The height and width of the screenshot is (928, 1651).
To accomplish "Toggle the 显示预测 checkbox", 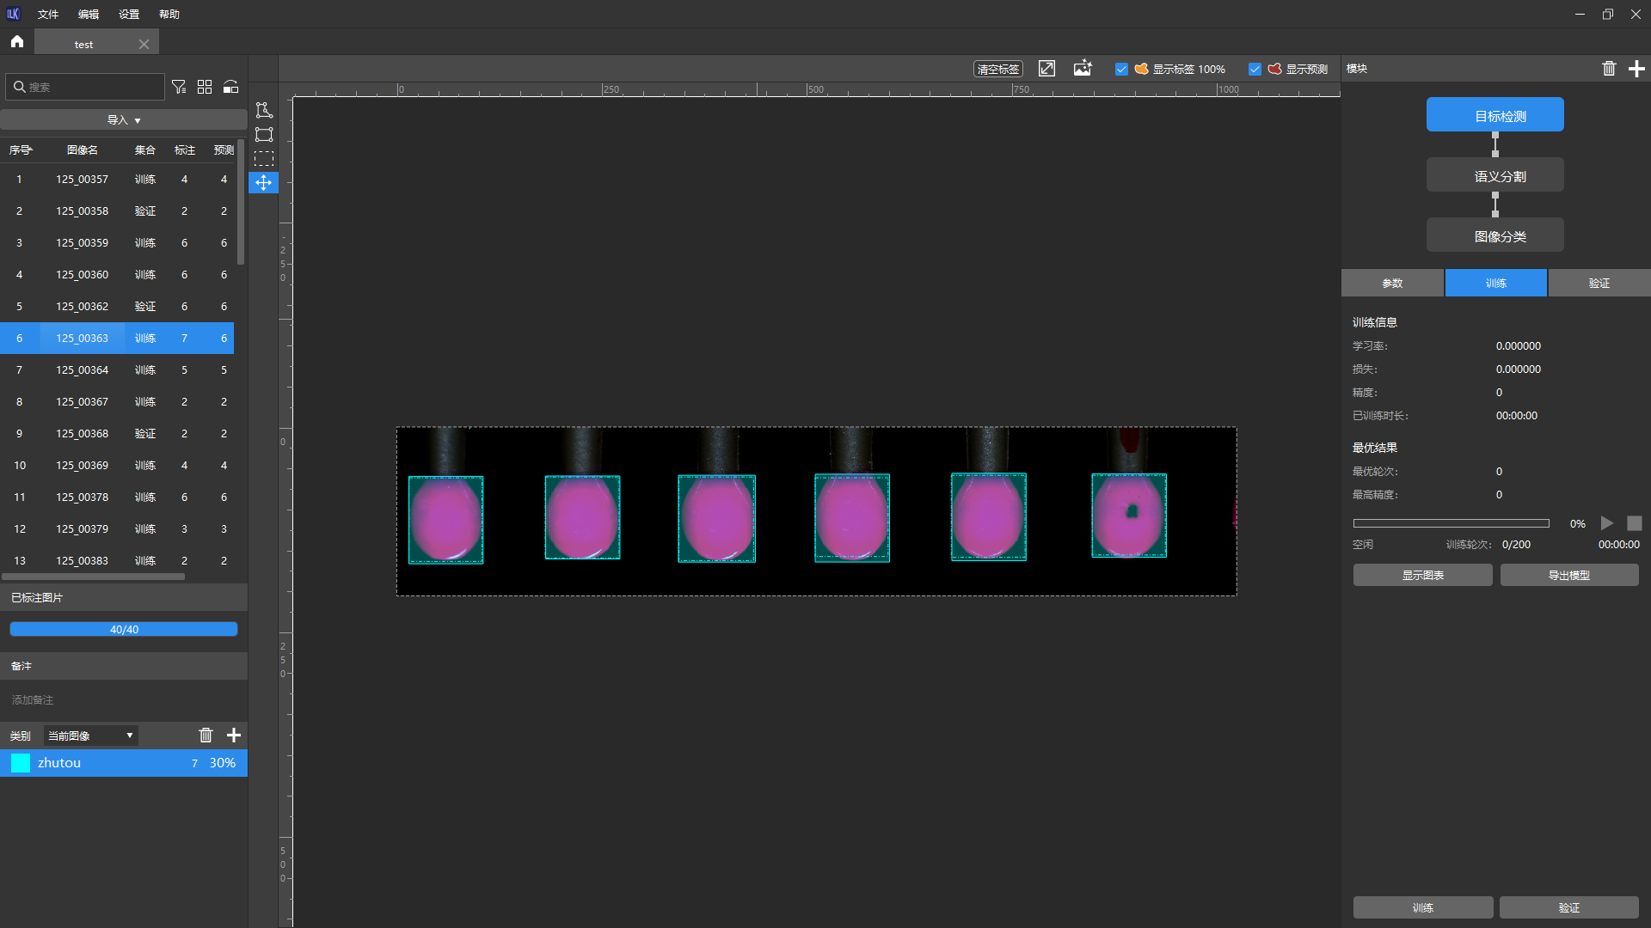I will 1255,69.
